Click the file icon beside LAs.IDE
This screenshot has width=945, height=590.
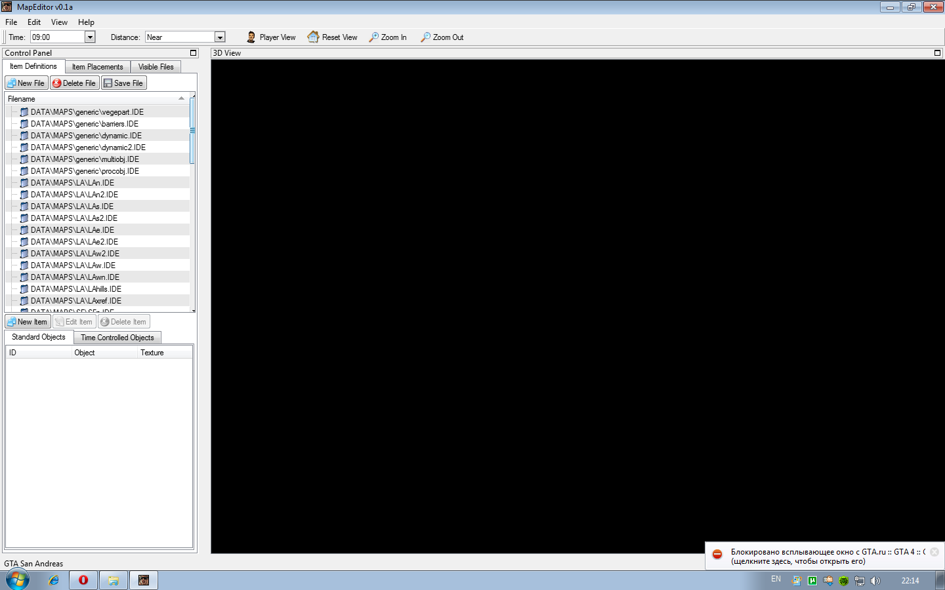[24, 206]
